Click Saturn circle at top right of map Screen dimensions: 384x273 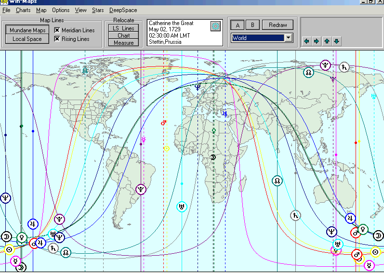click(344, 67)
